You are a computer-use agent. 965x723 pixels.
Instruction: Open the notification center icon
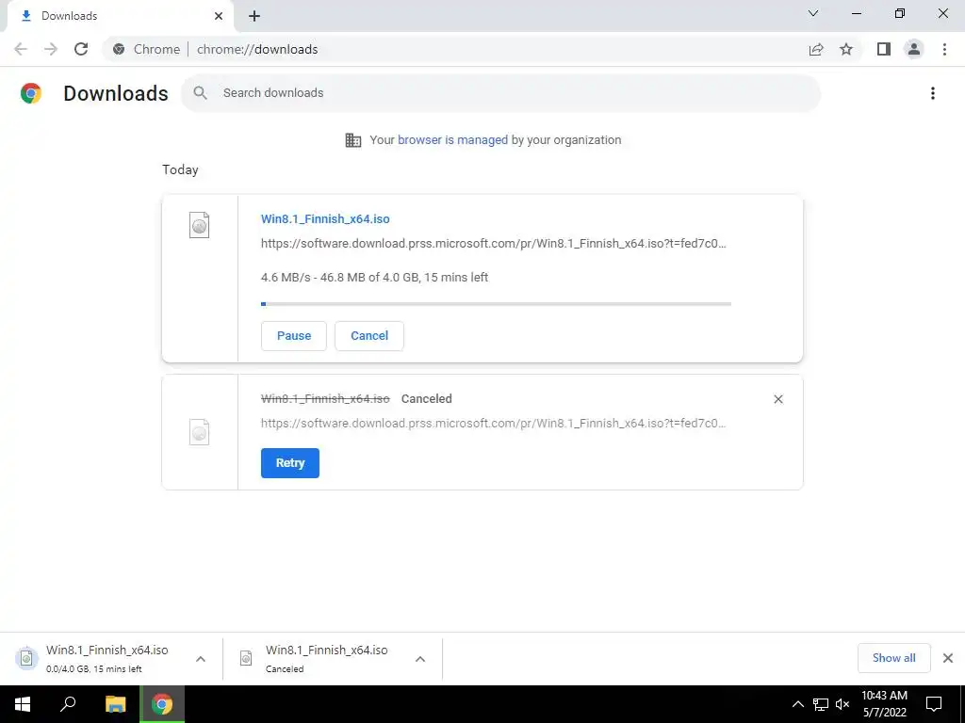(x=934, y=704)
